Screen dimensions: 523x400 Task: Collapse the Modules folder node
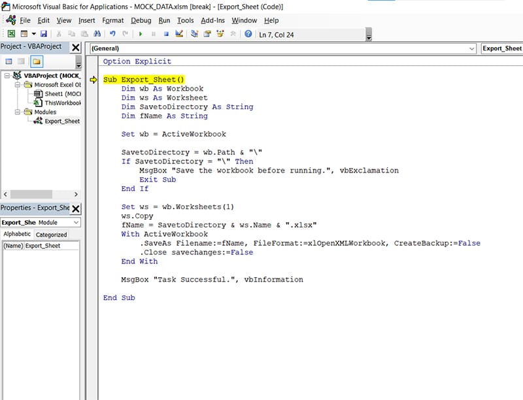point(18,112)
